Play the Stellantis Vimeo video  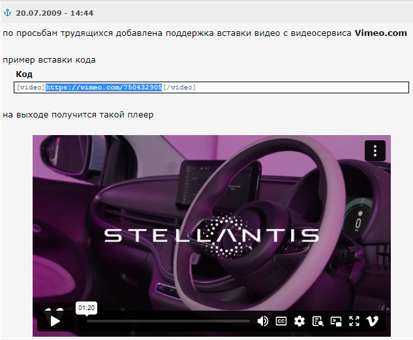tap(55, 321)
